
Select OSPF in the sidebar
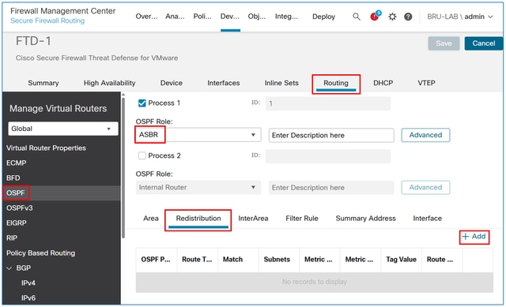point(16,193)
